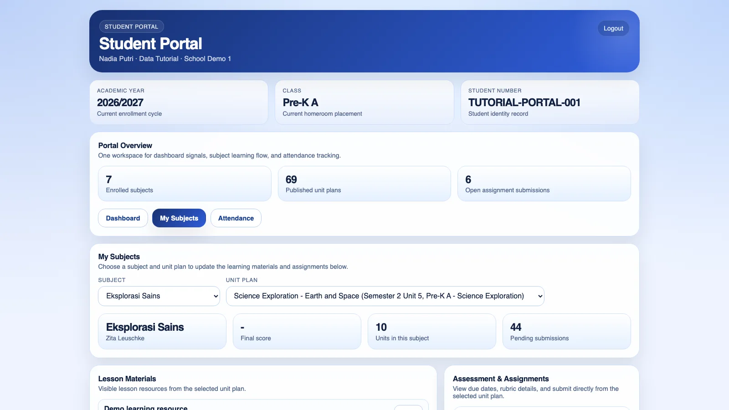
Task: Click the Portal Overview heading
Action: 125,145
